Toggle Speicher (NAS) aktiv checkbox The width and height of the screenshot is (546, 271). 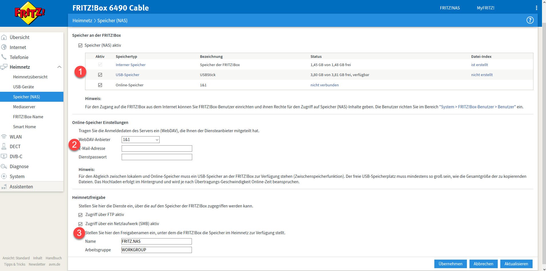pyautogui.click(x=81, y=45)
